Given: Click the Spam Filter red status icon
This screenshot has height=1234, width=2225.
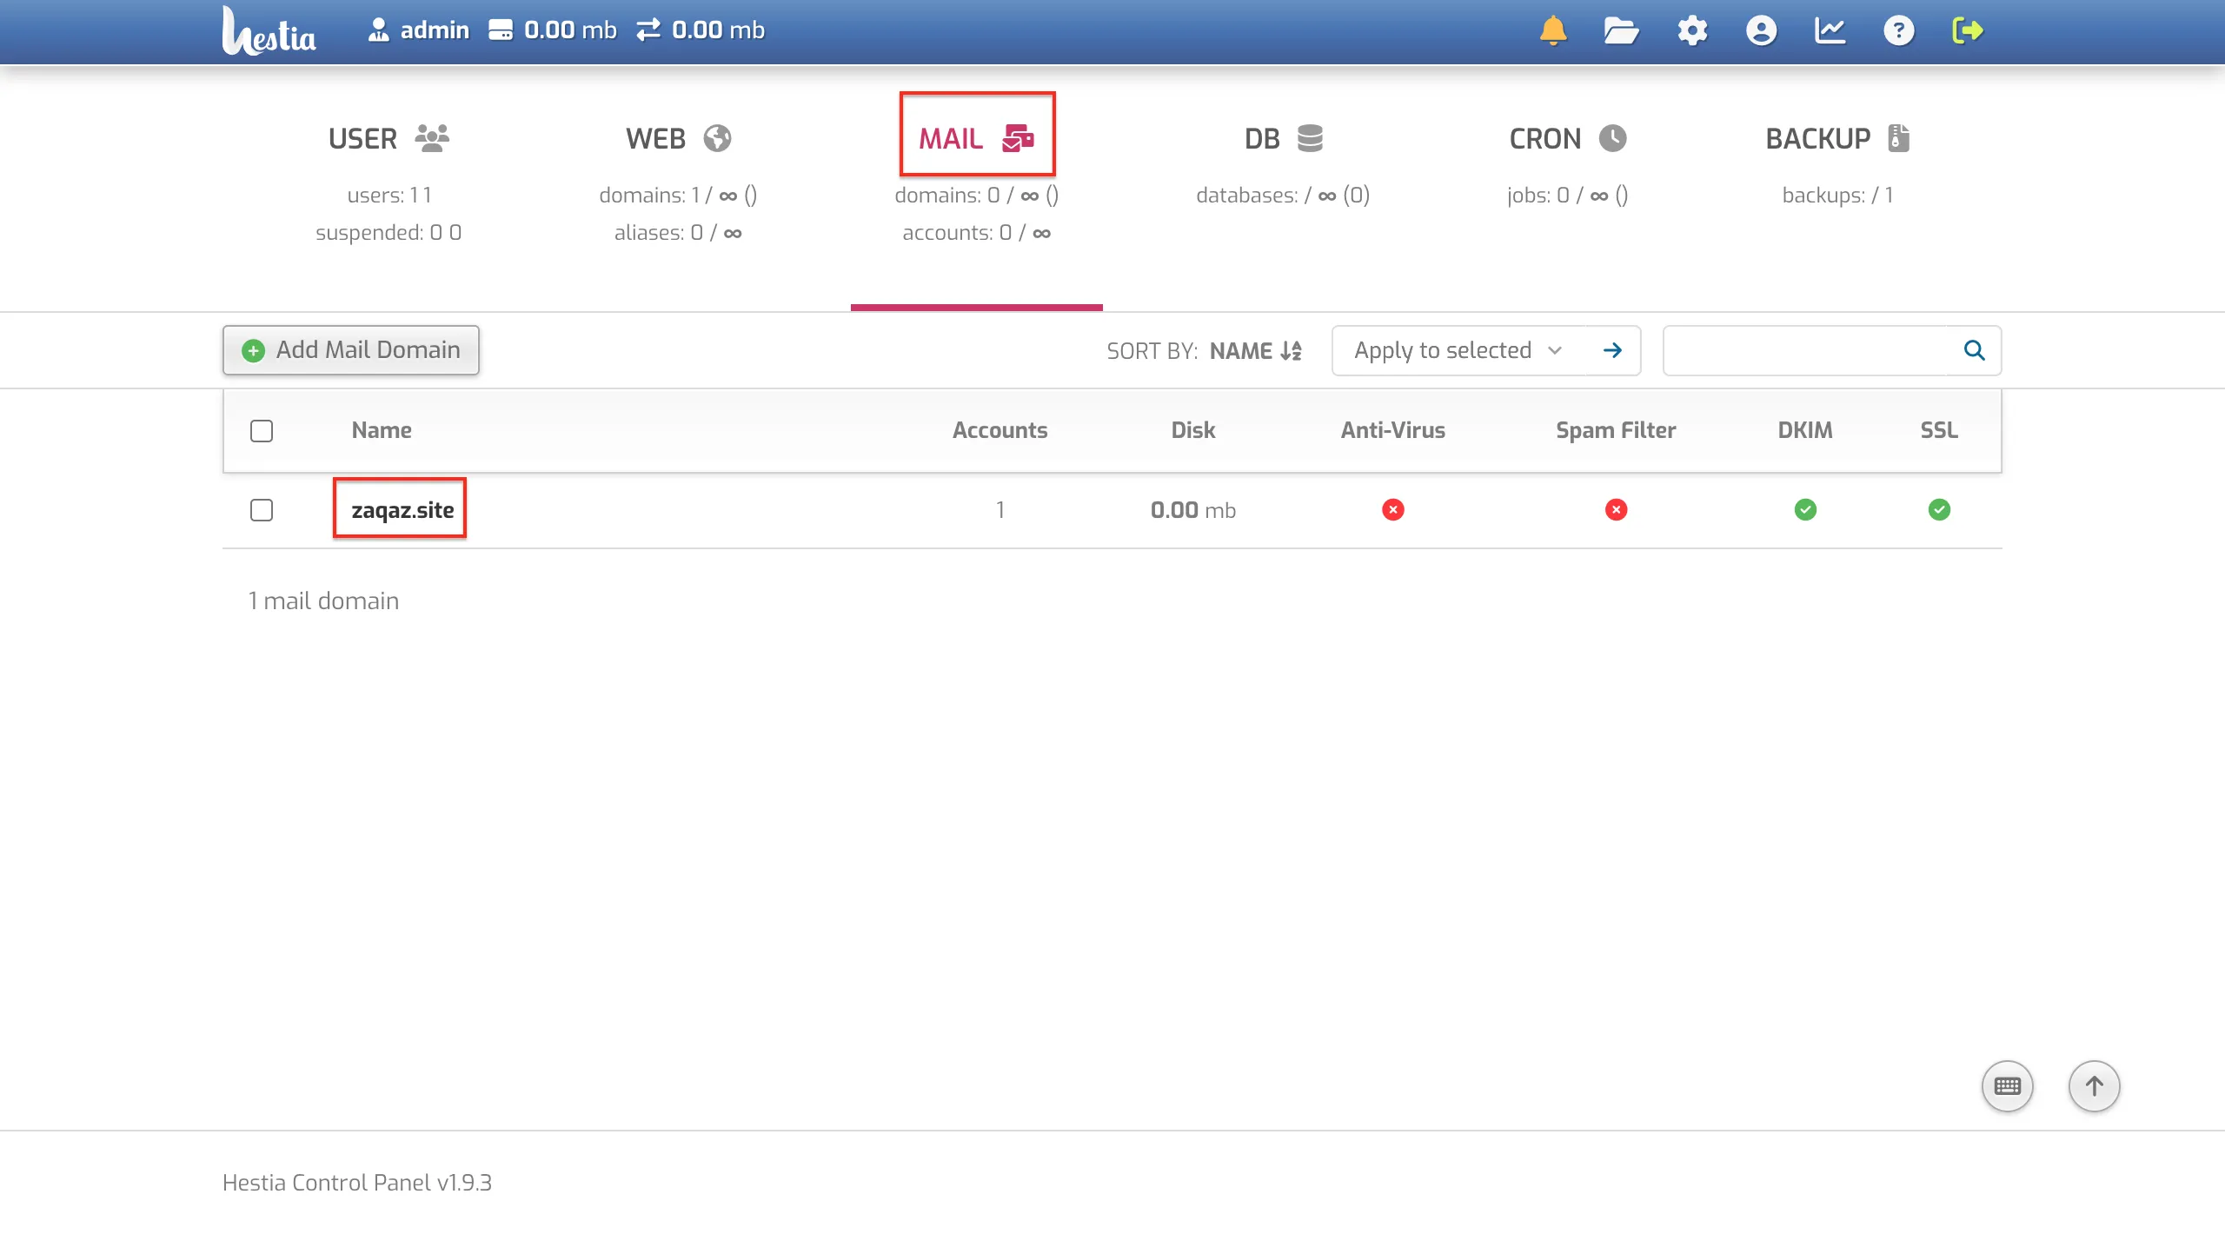Looking at the screenshot, I should tap(1616, 510).
